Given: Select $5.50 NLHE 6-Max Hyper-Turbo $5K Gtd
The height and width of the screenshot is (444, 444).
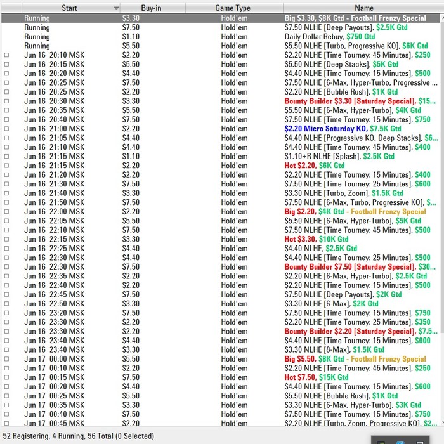Looking at the screenshot, I should [221, 221].
